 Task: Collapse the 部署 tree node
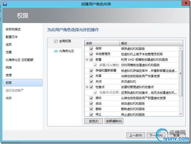[x=87, y=60]
